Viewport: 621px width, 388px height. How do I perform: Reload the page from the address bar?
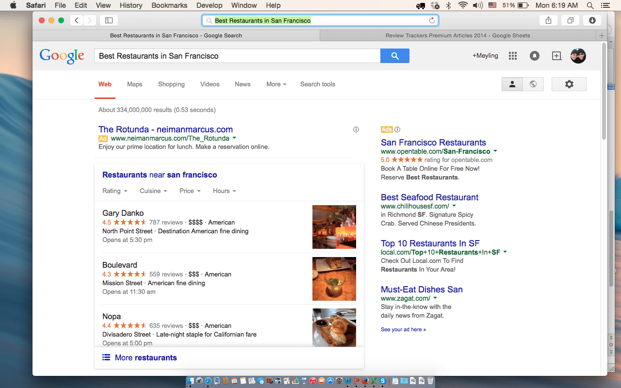tap(432, 20)
